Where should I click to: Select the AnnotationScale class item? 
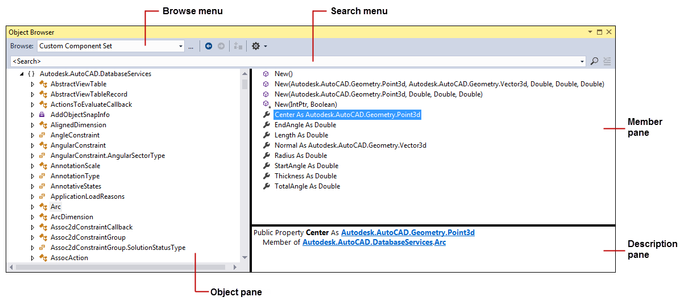point(75,166)
